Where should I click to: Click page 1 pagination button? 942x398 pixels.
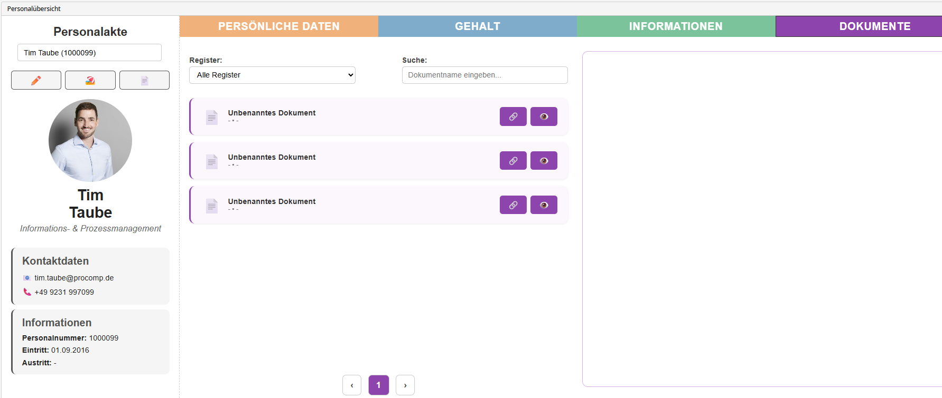[378, 385]
